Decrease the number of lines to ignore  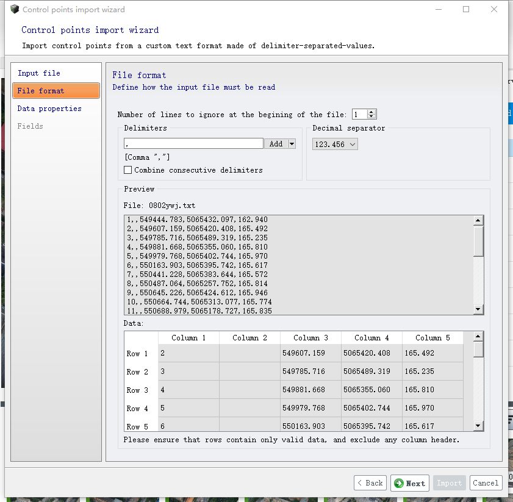pyautogui.click(x=371, y=117)
